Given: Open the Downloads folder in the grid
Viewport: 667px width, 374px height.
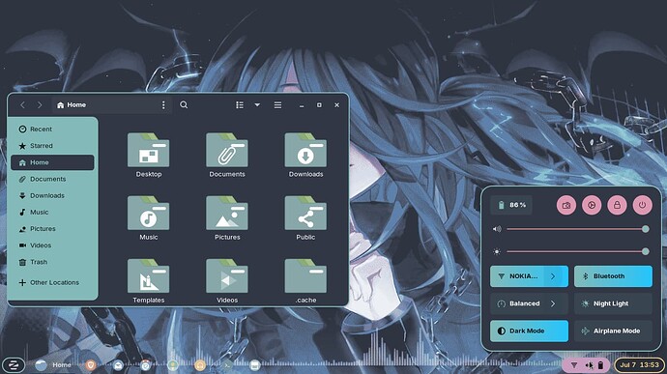Looking at the screenshot, I should [305, 155].
